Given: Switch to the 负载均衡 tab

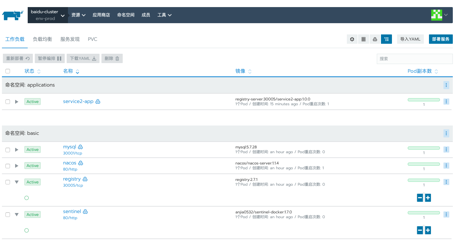Looking at the screenshot, I should click(43, 39).
